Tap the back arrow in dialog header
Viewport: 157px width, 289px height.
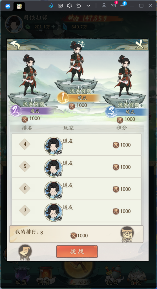point(15,45)
